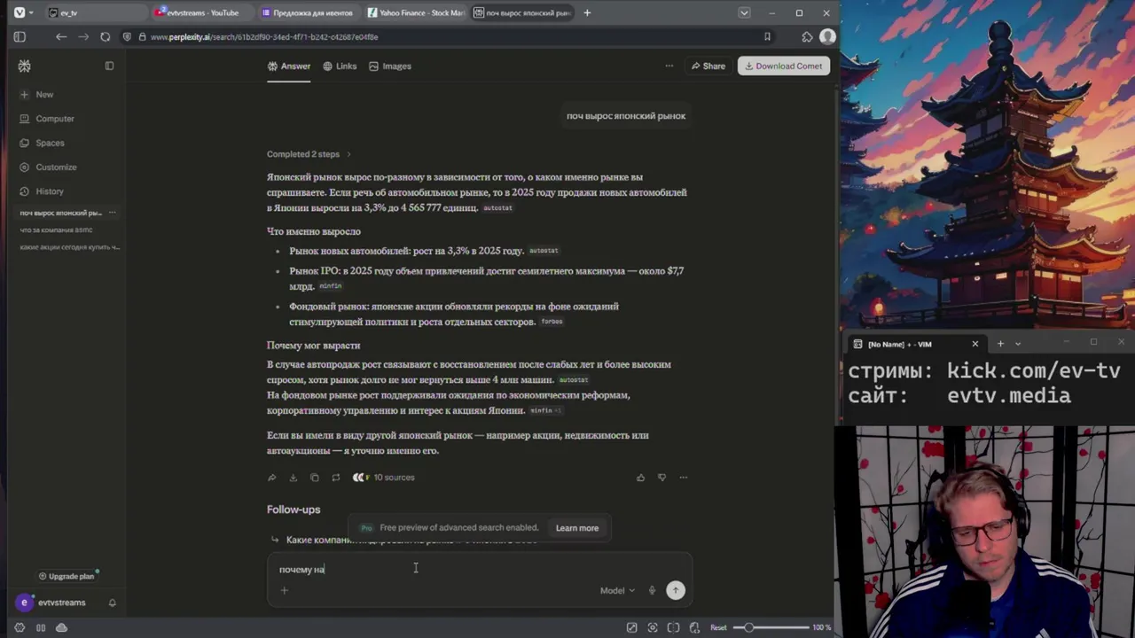Switch to the Images tab
This screenshot has height=638, width=1135.
(390, 66)
